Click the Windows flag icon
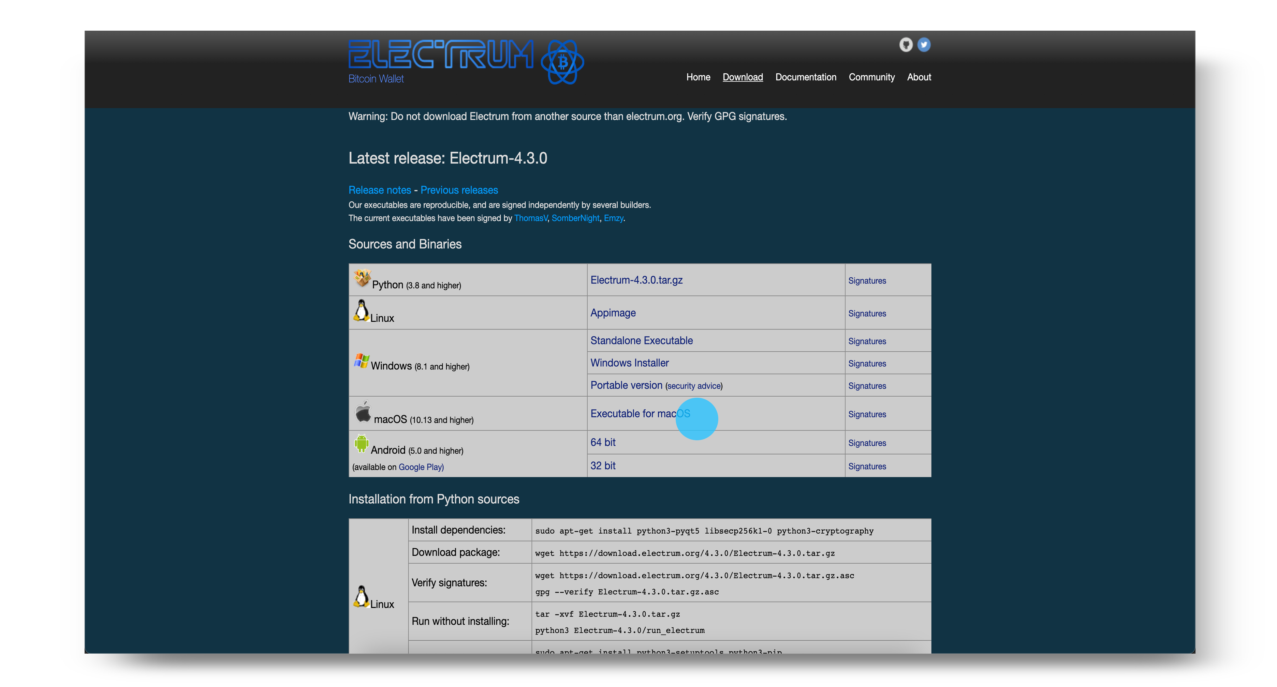1277x687 pixels. click(362, 361)
